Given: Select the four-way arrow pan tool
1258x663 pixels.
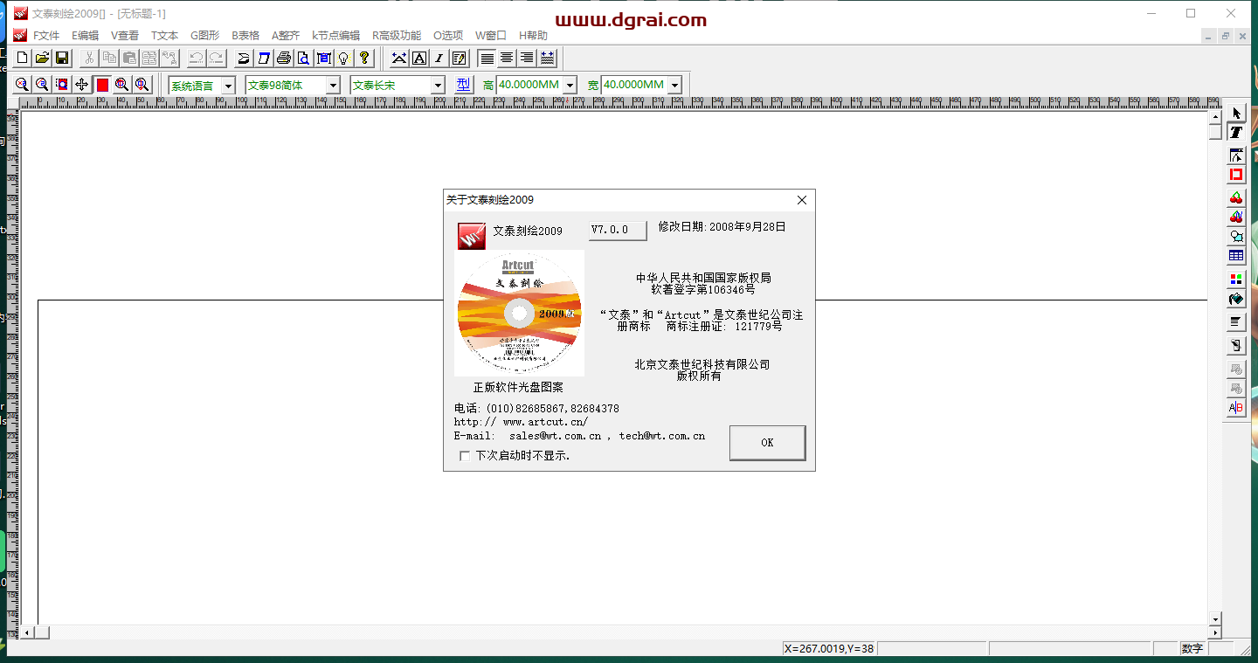Looking at the screenshot, I should point(82,85).
